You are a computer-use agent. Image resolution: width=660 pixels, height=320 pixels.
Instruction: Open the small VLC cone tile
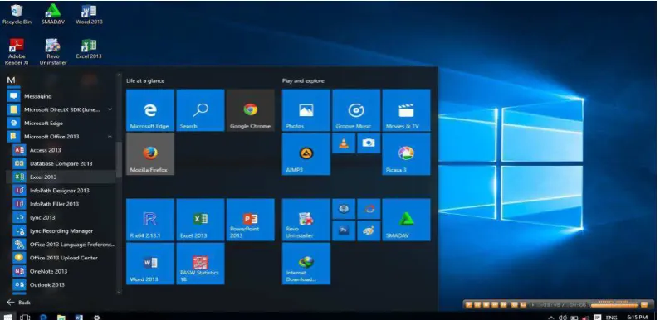click(344, 143)
